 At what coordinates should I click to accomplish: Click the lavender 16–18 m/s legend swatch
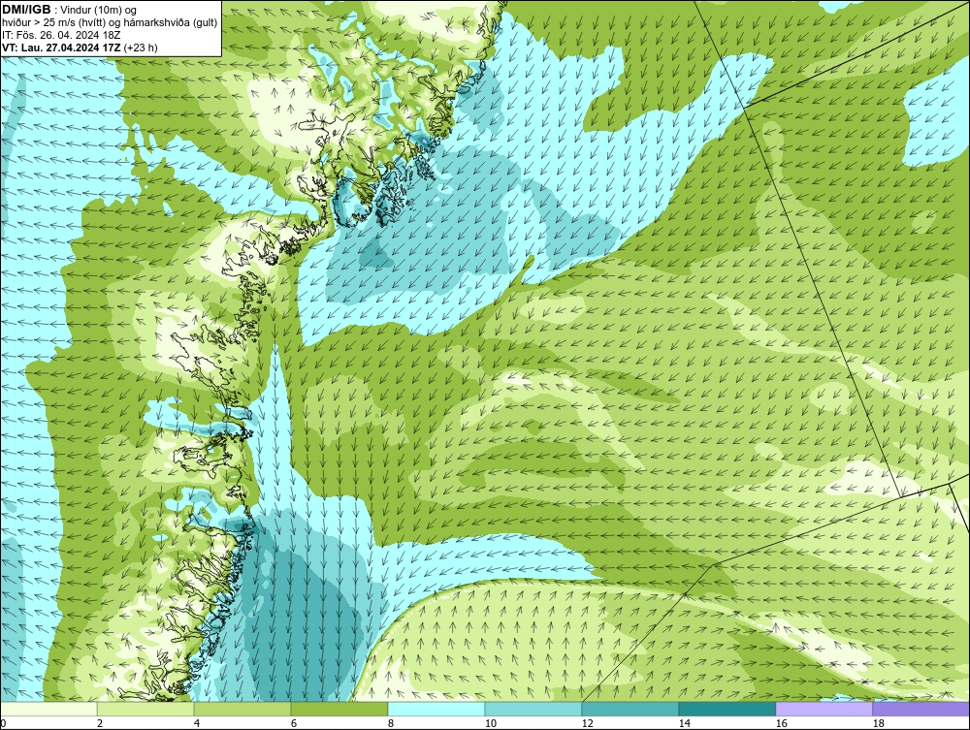[x=824, y=709]
